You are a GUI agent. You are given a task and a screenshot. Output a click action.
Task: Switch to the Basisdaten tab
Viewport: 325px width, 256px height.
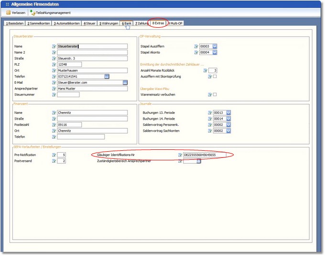coord(14,23)
